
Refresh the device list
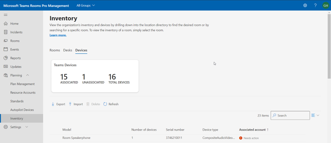(x=111, y=104)
